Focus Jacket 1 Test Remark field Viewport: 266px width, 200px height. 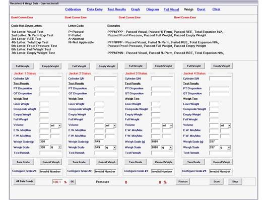click(50, 153)
